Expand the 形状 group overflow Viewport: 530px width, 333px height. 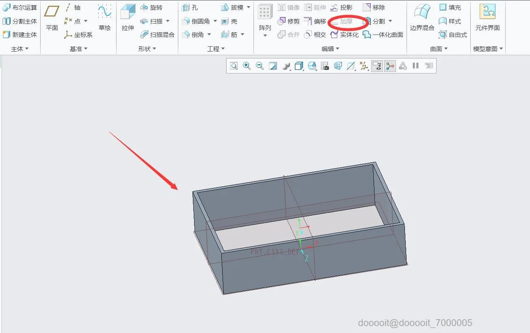point(147,49)
